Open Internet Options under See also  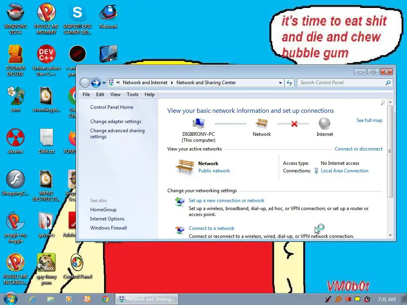coord(107,219)
